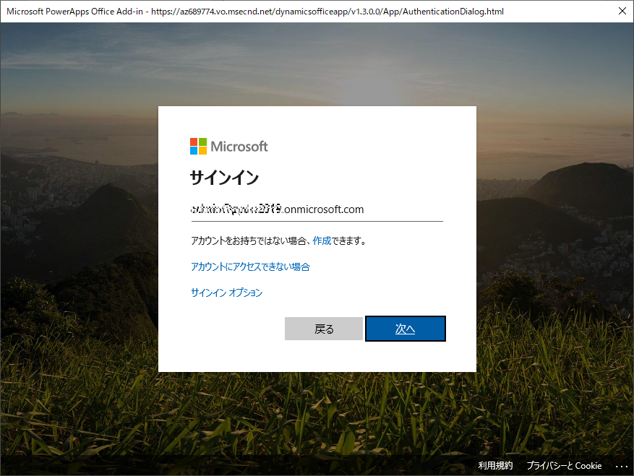Click the サインイン heading text

pyautogui.click(x=224, y=178)
